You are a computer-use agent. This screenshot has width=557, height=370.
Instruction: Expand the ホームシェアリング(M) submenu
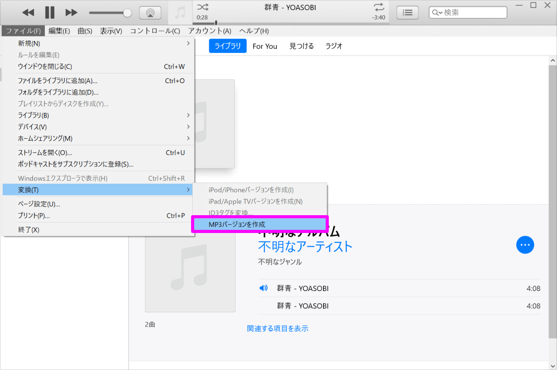(x=97, y=139)
